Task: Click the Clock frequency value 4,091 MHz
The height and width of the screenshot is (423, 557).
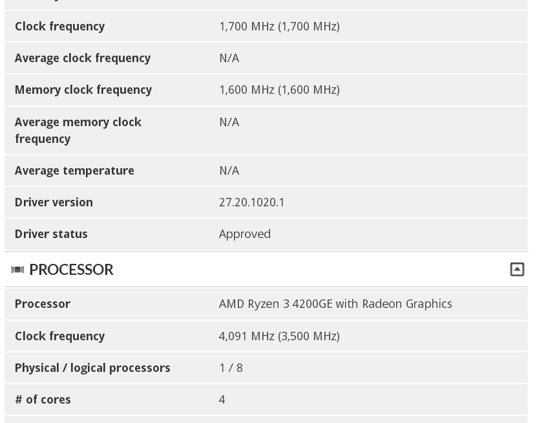Action: pos(279,336)
